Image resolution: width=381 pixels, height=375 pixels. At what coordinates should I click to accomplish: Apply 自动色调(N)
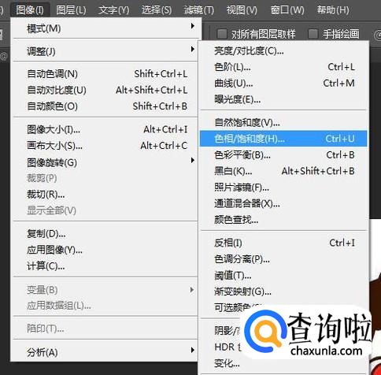105,74
